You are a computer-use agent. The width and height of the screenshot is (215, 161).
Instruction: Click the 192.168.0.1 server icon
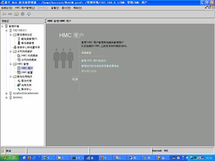coord(10,30)
